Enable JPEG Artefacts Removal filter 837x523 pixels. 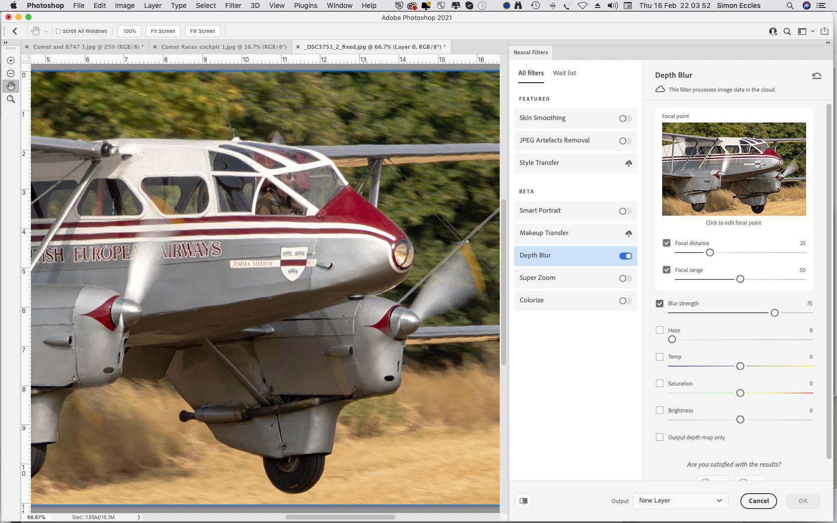point(625,141)
